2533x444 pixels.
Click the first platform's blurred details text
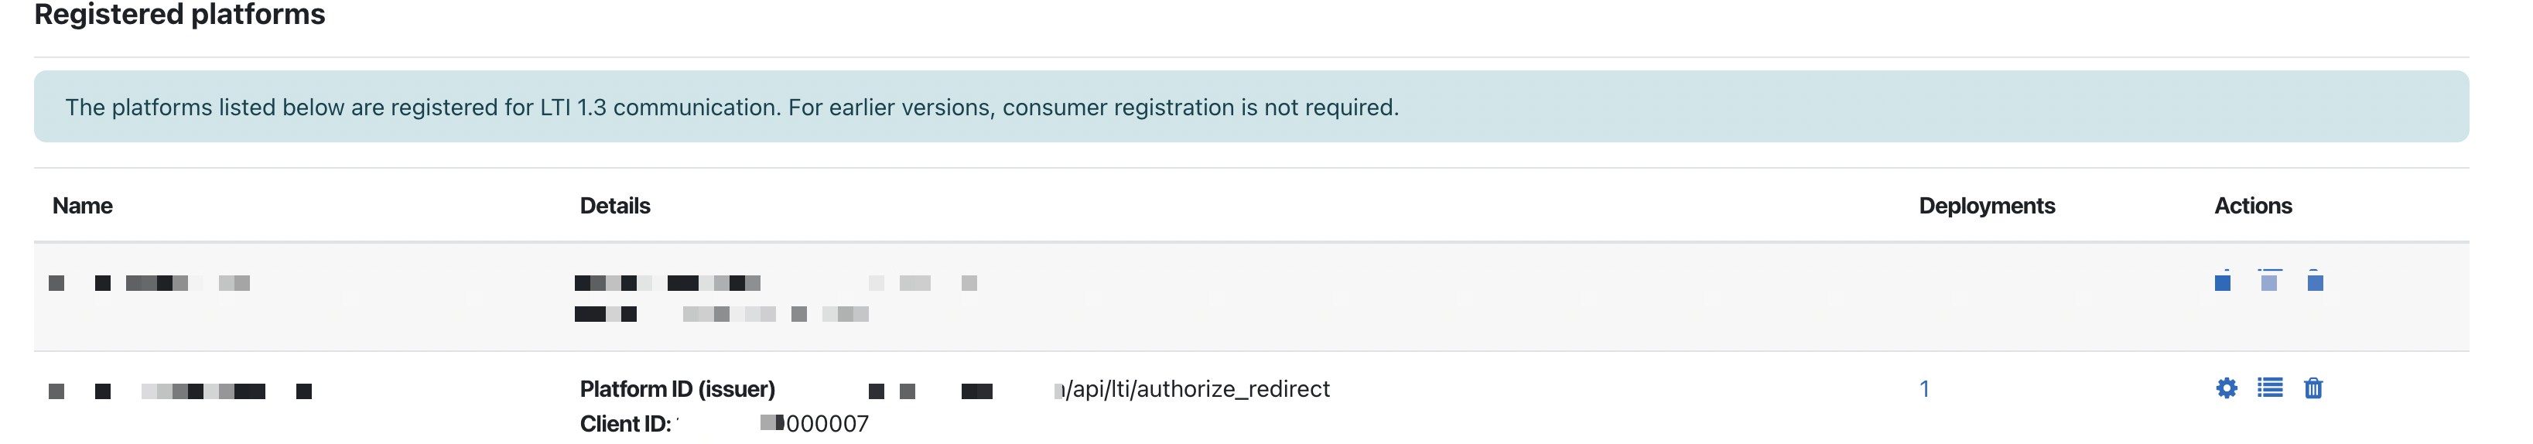[776, 299]
